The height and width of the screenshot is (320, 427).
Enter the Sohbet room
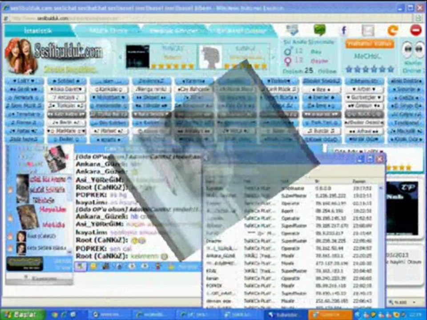(x=66, y=81)
